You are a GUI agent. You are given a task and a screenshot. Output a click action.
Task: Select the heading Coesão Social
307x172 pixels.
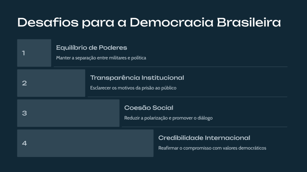149,107
